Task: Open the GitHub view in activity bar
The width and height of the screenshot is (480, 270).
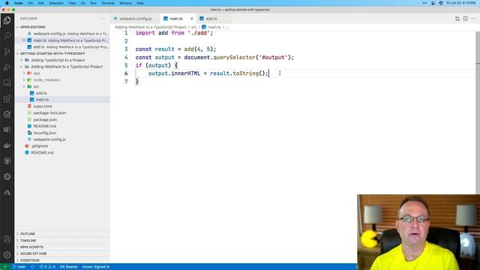Action: [7, 161]
